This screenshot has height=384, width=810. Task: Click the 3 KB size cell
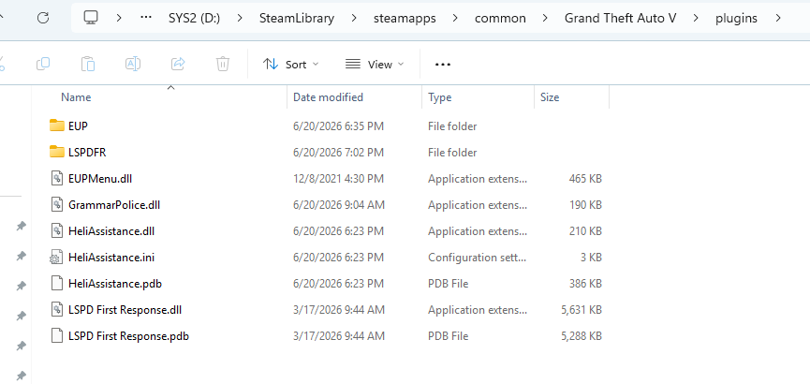tap(591, 258)
